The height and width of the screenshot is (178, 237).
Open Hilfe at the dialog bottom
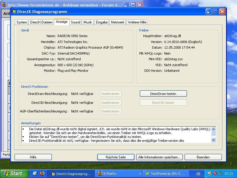[x=33, y=157]
